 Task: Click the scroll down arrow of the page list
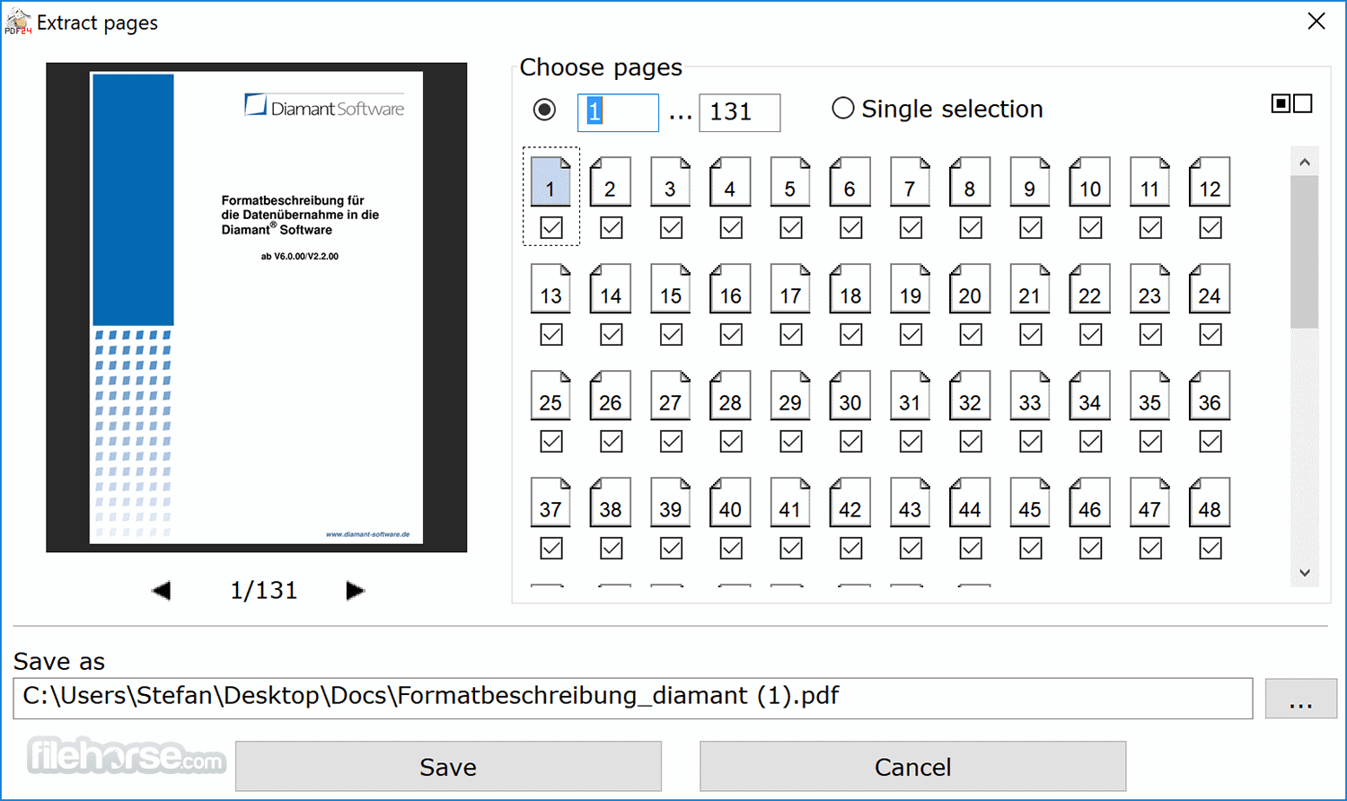pyautogui.click(x=1305, y=572)
